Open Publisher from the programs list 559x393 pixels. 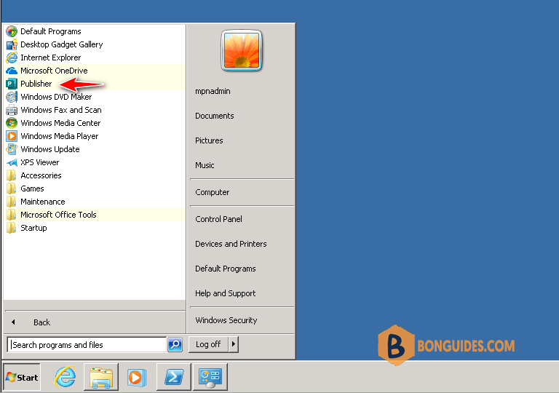(x=95, y=84)
